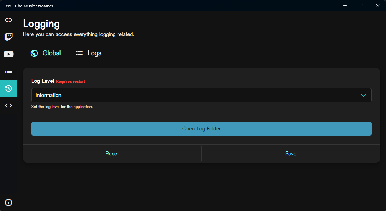Click the 'Here you can access everything logging related.' subtitle
Viewport: 386px width, 211px height.
78,34
